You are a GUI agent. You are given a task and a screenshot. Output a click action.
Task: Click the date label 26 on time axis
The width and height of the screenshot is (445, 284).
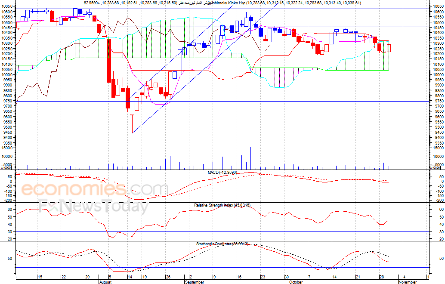(x=168, y=277)
